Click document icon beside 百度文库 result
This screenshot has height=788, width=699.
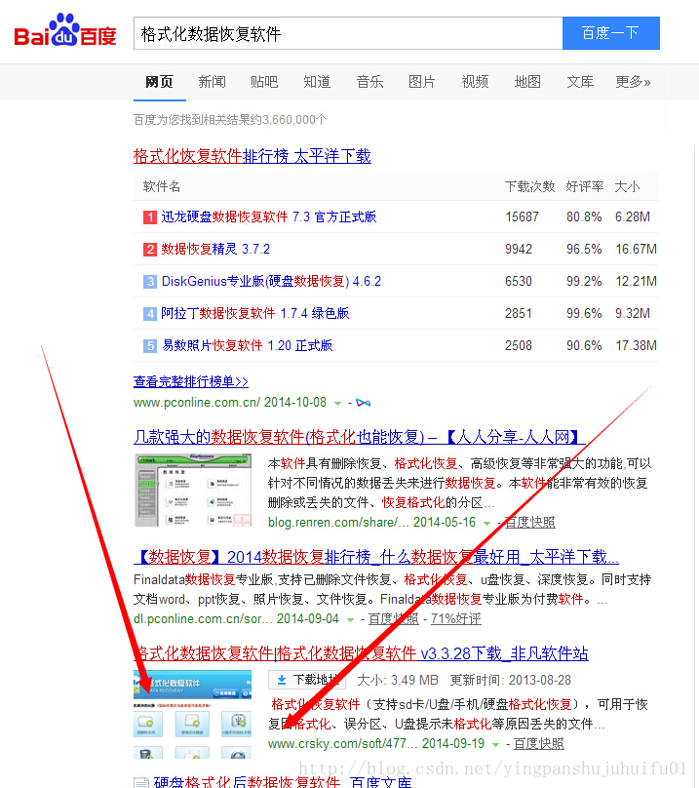point(141,782)
